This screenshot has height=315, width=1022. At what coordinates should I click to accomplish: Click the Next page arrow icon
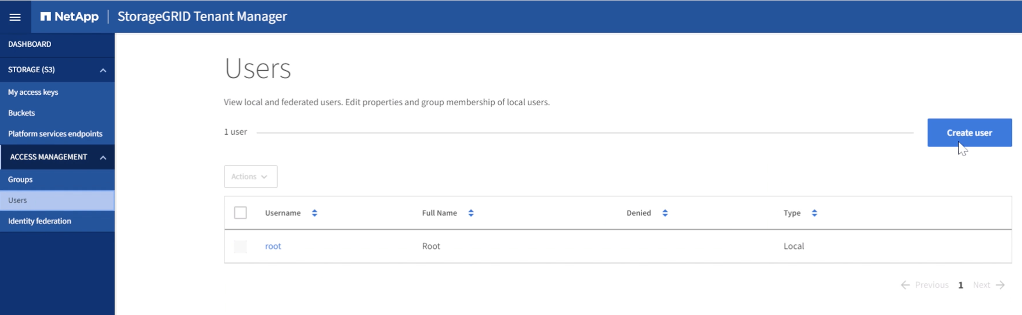tap(1005, 284)
